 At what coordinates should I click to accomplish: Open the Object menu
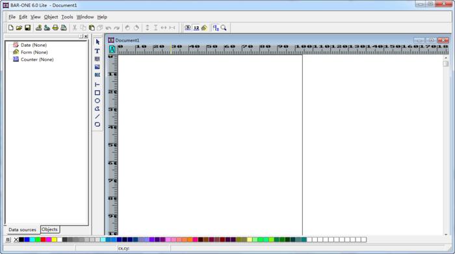pos(51,17)
